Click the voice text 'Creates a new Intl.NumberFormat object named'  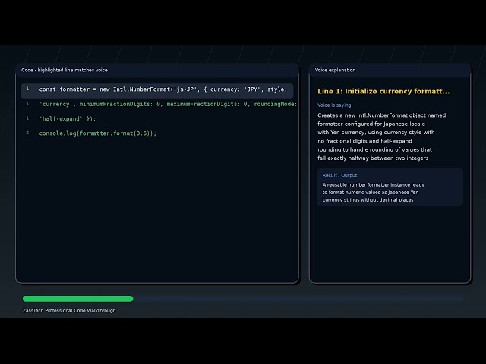[381, 115]
